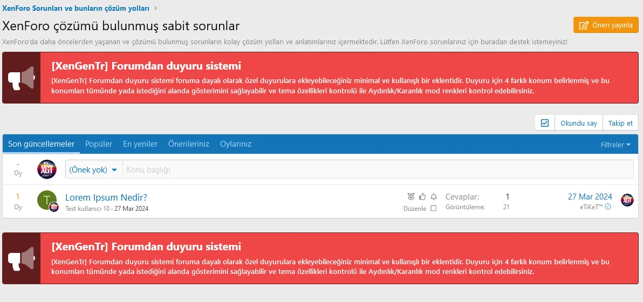Click the breadcrumb arrow after XenForo Sorunları
This screenshot has width=643, height=302.
click(156, 9)
